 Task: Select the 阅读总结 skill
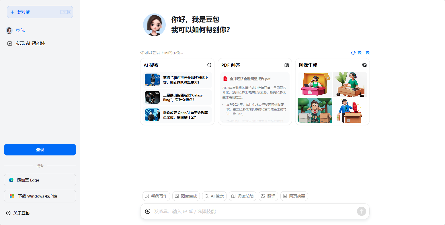click(x=242, y=196)
